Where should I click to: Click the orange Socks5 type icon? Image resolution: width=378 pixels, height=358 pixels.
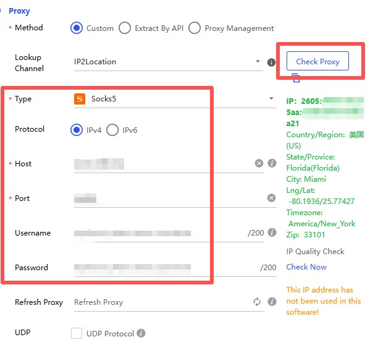[x=80, y=99]
